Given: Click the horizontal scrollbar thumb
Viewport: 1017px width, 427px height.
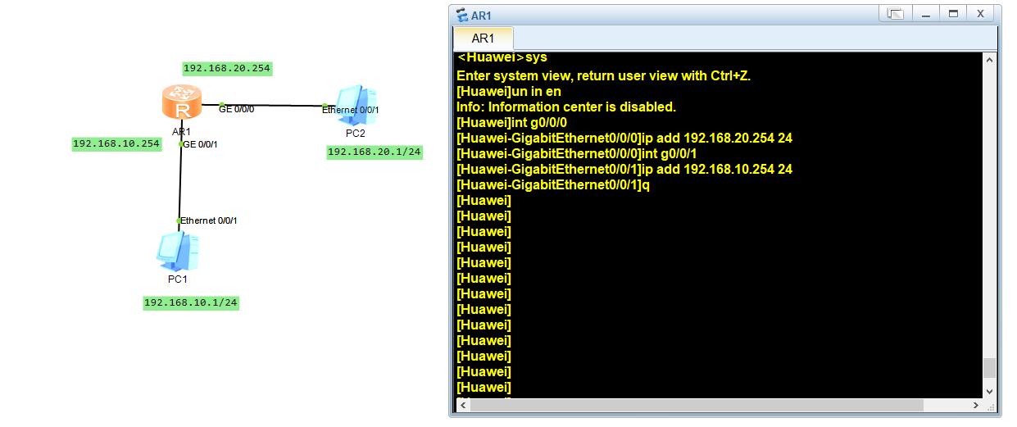Looking at the screenshot, I should point(697,405).
